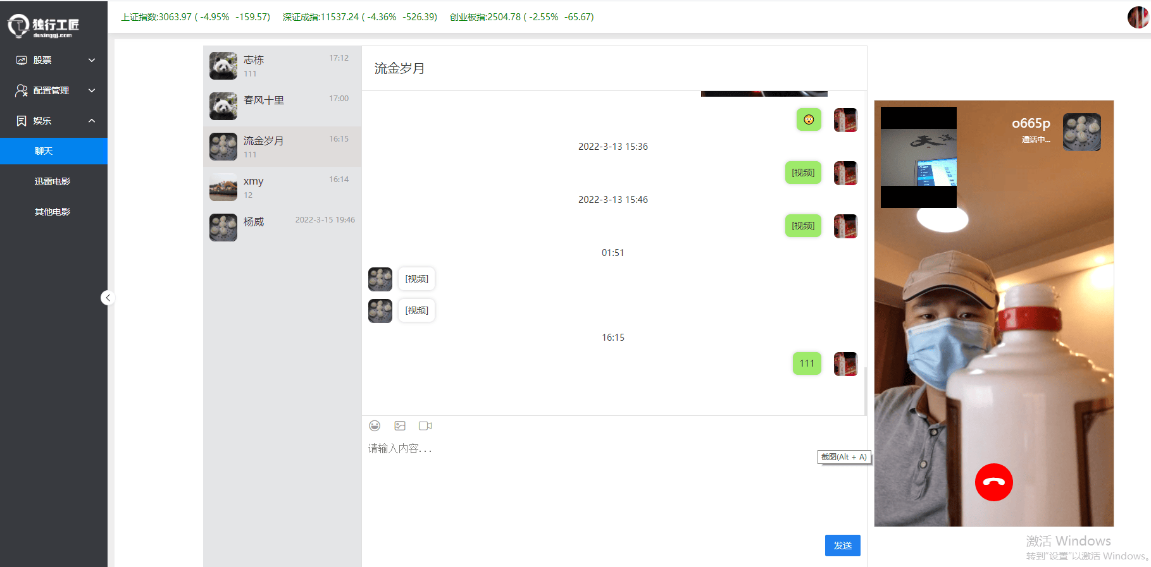Collapse the 娱乐 menu
Screen dimensions: 1151x567
coord(54,121)
